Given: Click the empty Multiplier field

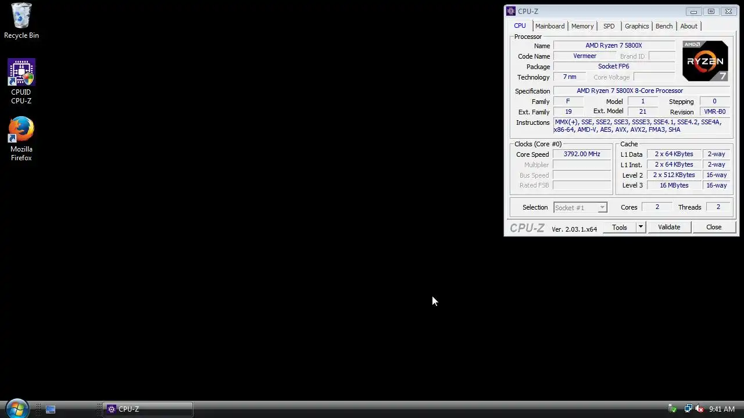Looking at the screenshot, I should (x=582, y=164).
